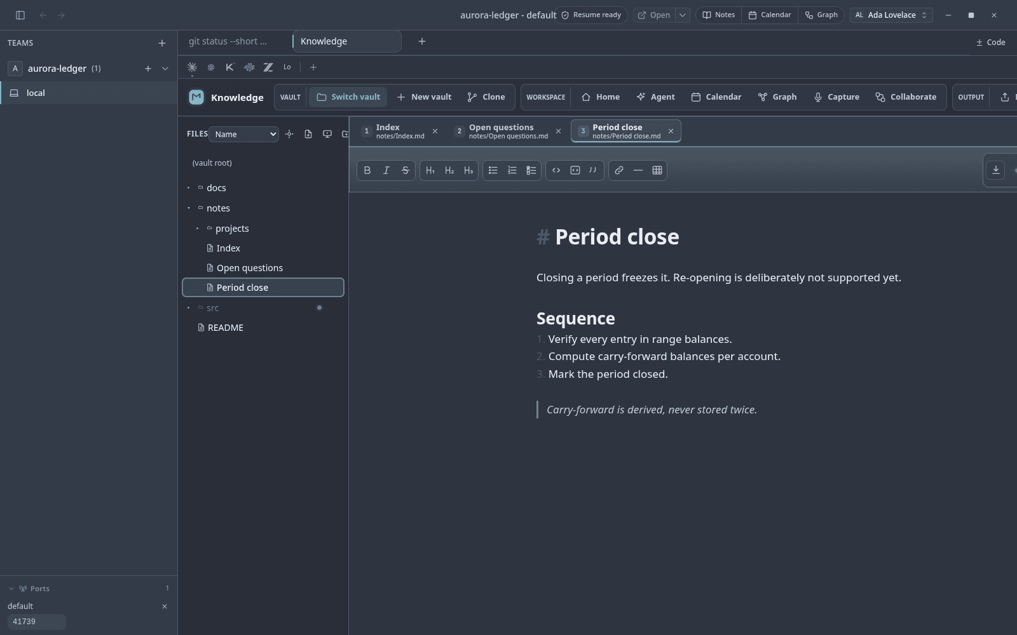The image size is (1017, 635).
Task: Create a new file in the vault
Action: point(308,134)
